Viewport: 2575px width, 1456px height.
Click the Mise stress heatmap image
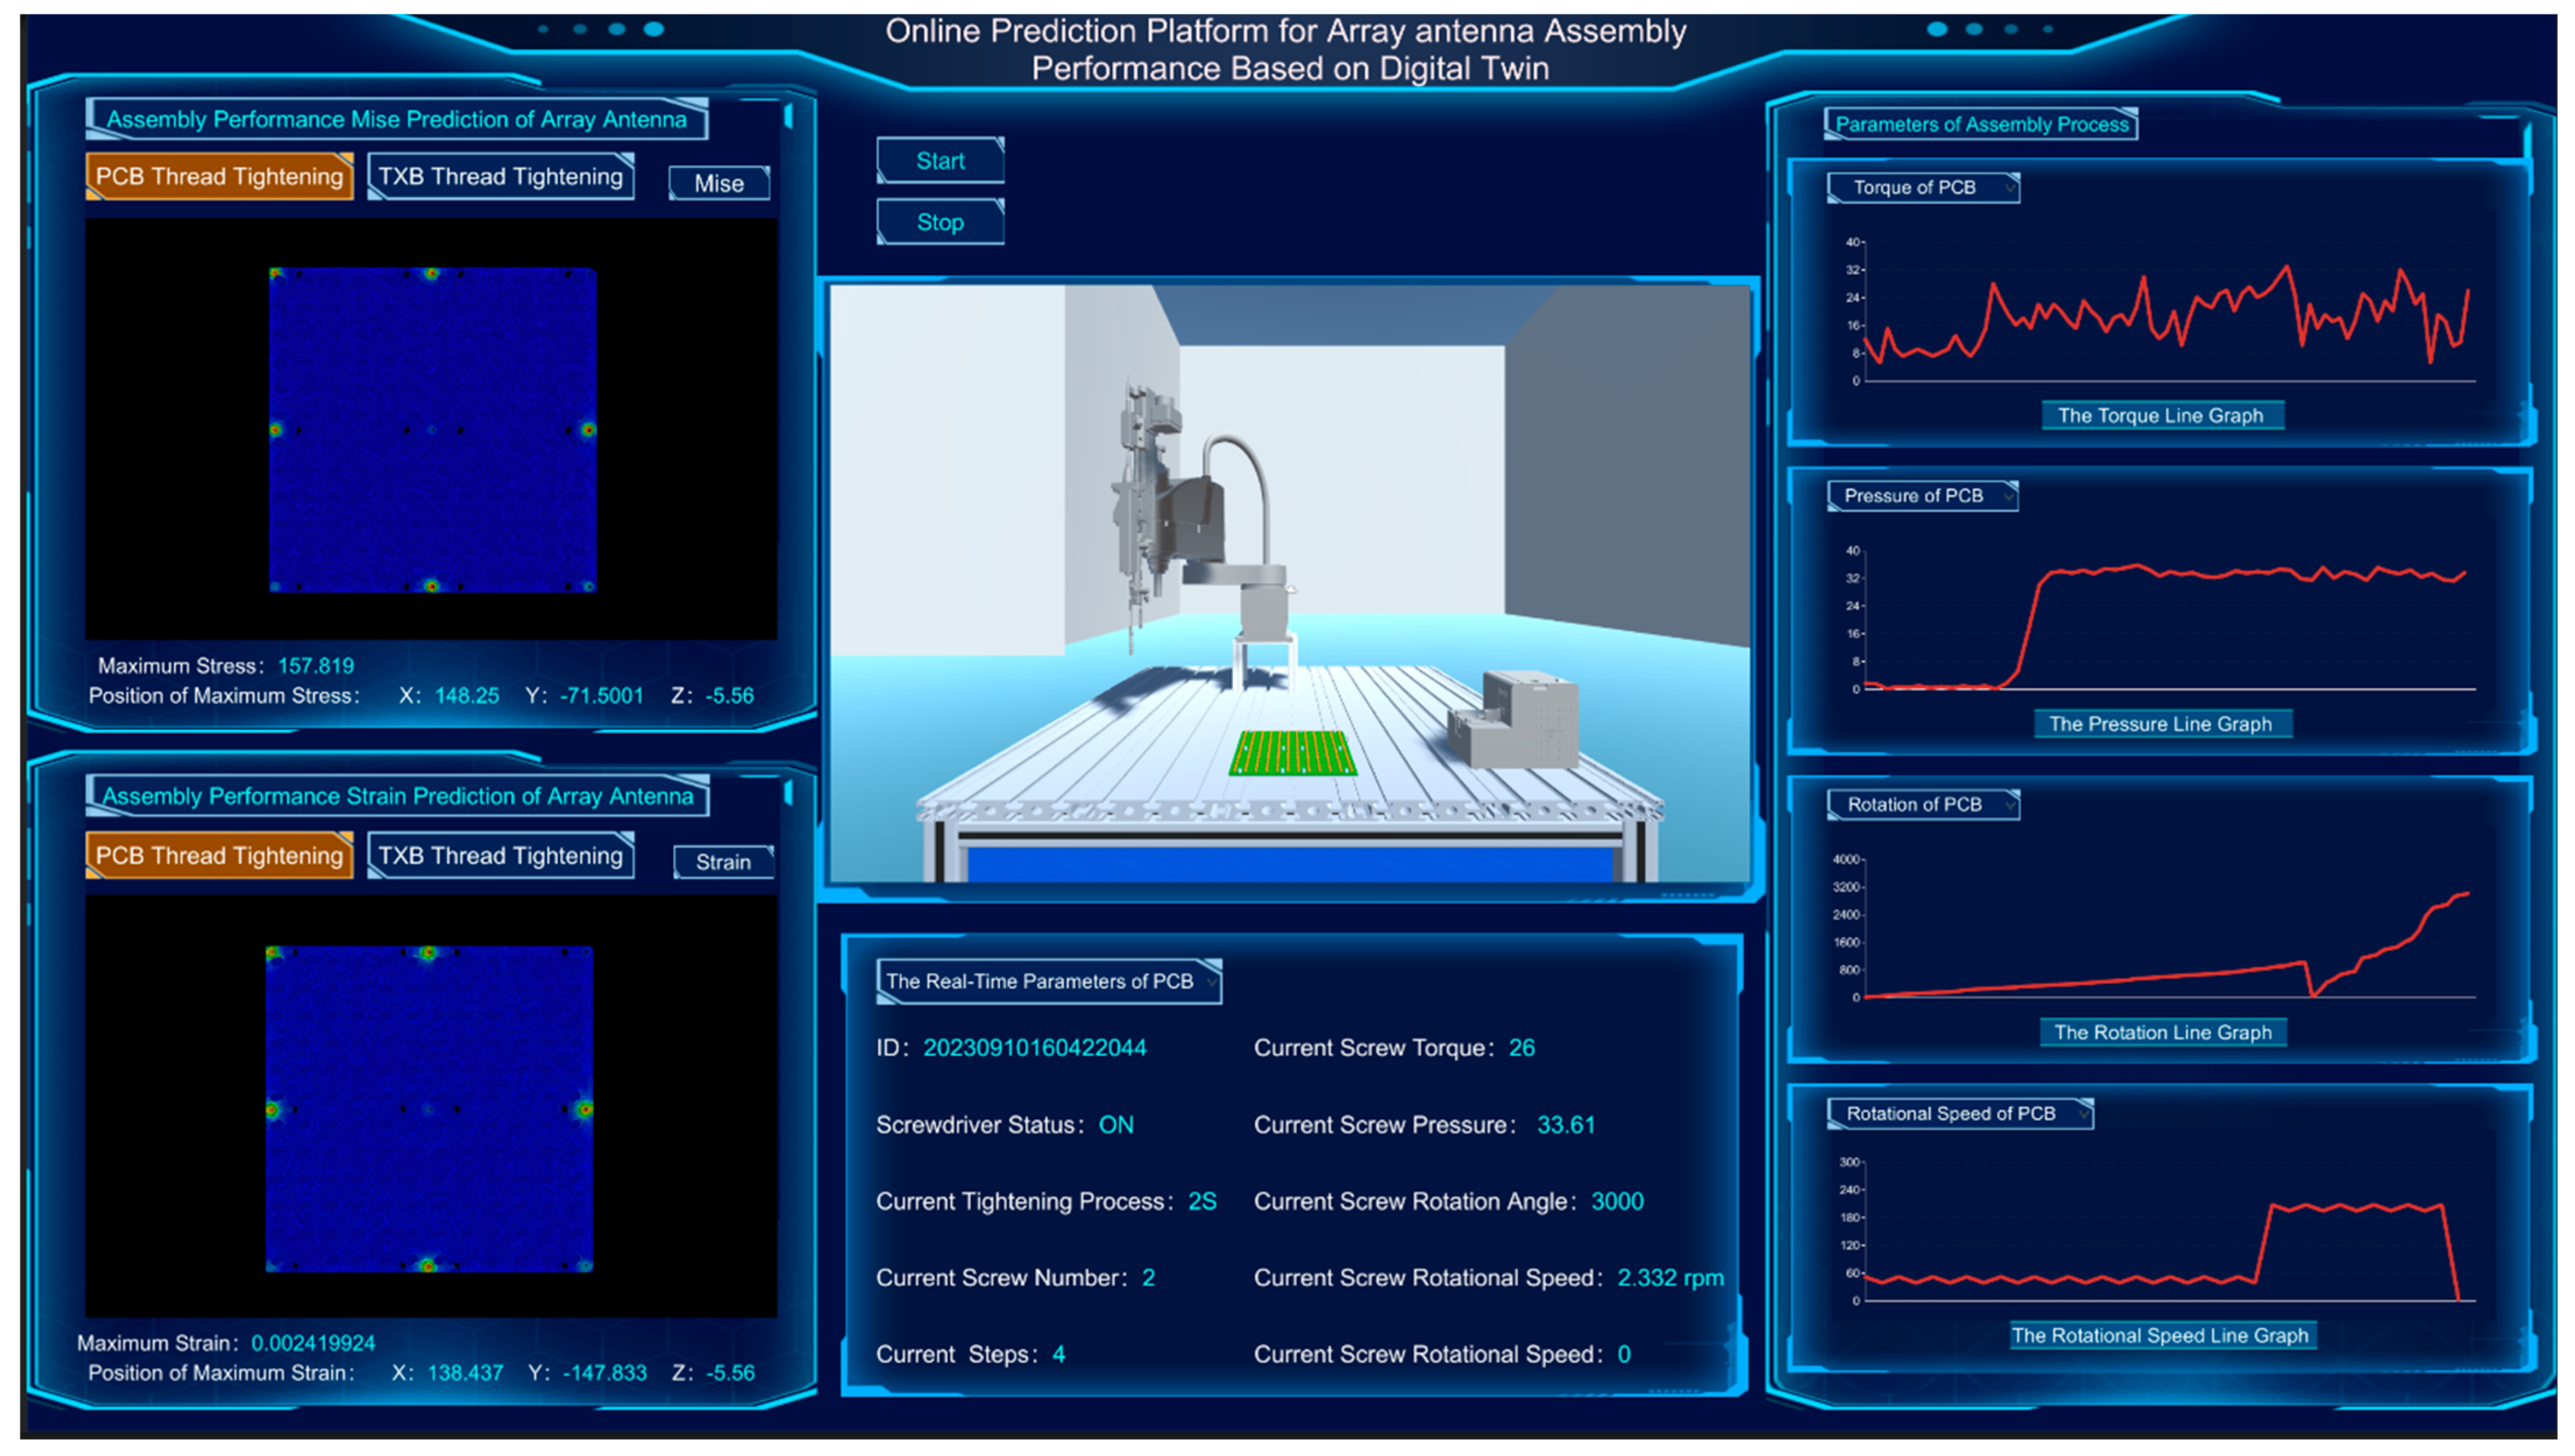click(x=432, y=430)
